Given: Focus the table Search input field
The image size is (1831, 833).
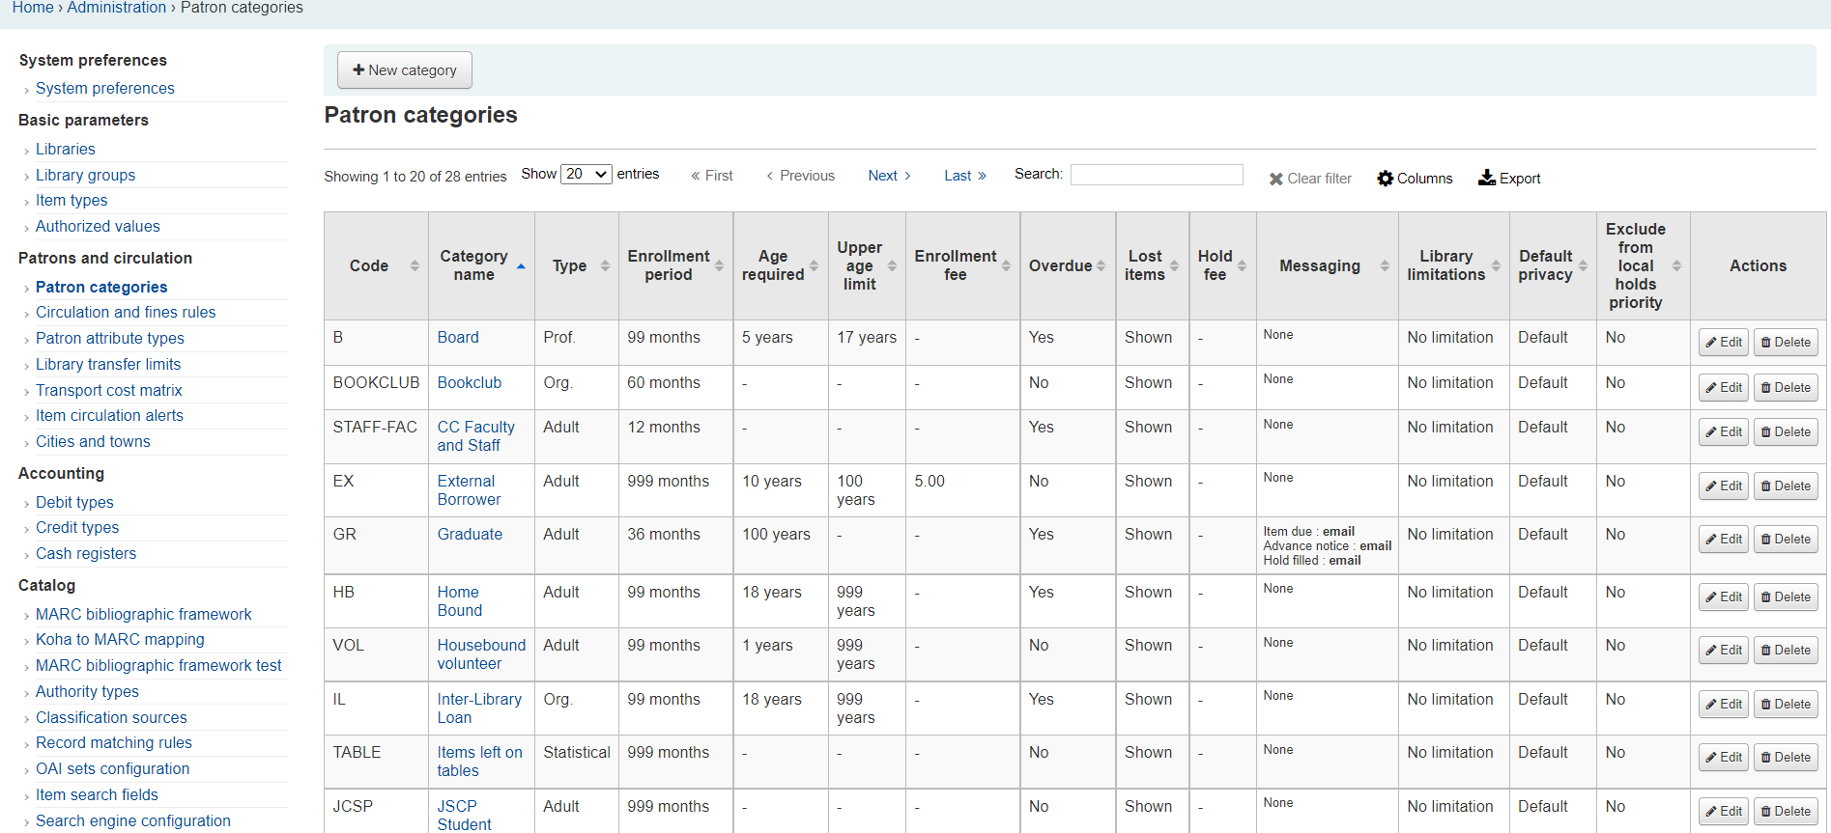Looking at the screenshot, I should (x=1157, y=175).
